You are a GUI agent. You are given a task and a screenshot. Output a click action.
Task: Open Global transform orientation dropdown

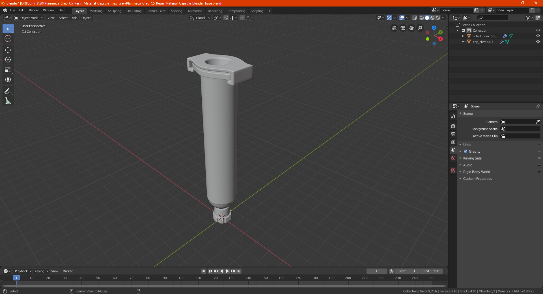tap(200, 18)
